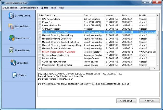
Task: Open the Tools menu
Action: 53,8
